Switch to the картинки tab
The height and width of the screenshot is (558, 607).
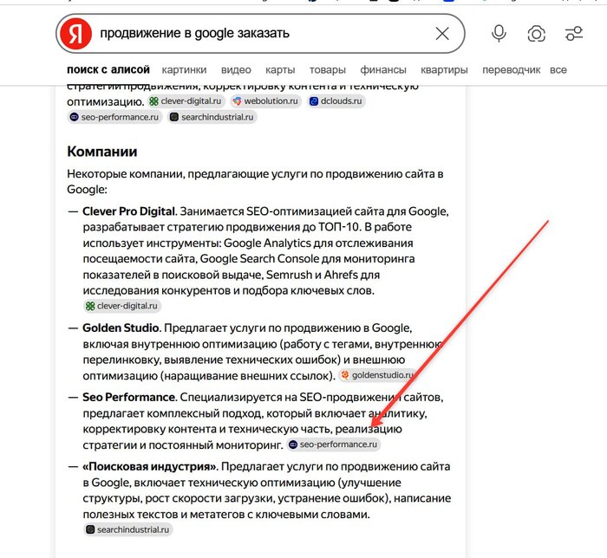click(x=184, y=70)
